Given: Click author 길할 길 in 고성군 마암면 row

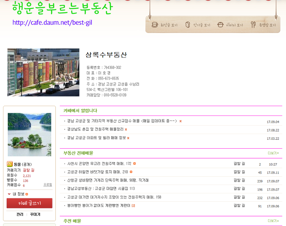Looking at the screenshot, I should 239,189.
